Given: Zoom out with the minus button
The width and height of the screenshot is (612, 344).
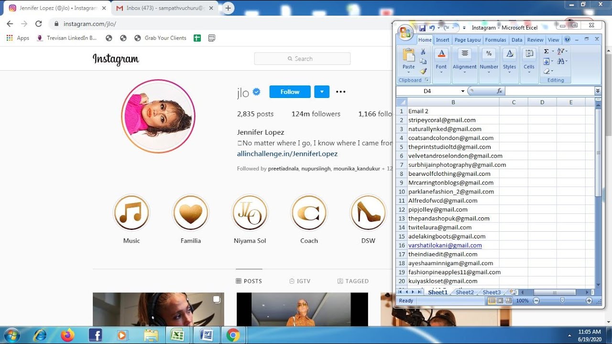Looking at the screenshot, I should pyautogui.click(x=536, y=301).
